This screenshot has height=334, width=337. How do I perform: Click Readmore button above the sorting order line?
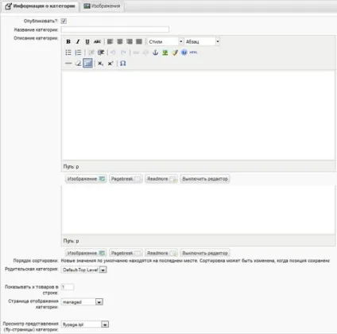click(161, 253)
